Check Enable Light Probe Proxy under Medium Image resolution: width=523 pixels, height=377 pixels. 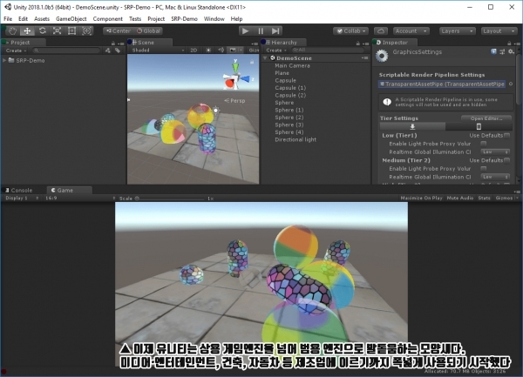[483, 169]
